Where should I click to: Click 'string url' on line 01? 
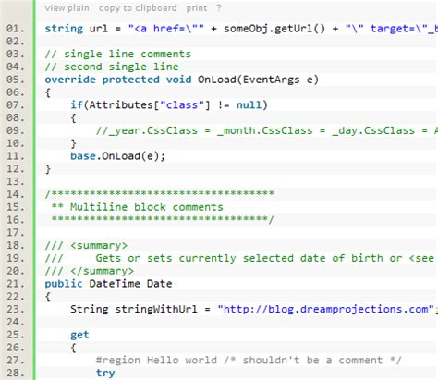[x=77, y=29]
